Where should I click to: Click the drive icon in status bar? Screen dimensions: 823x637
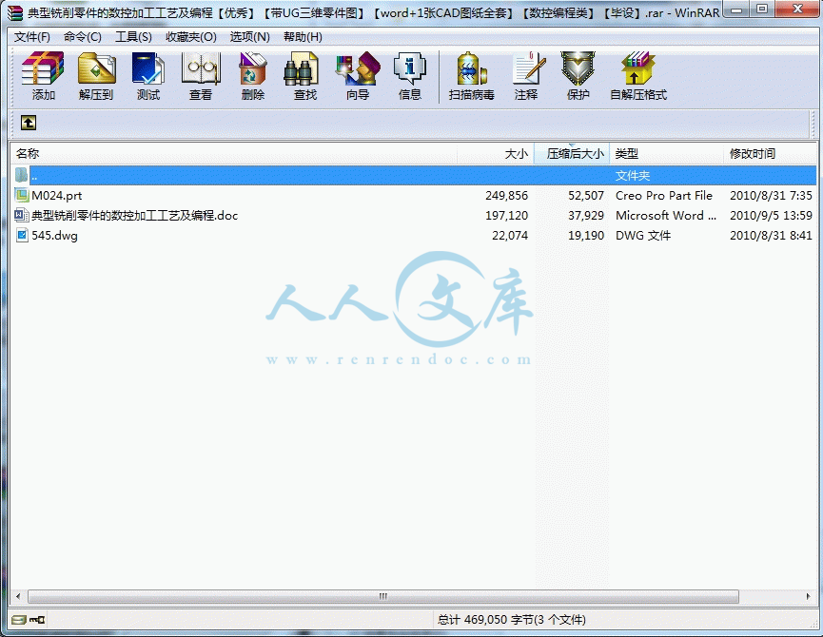(19, 620)
